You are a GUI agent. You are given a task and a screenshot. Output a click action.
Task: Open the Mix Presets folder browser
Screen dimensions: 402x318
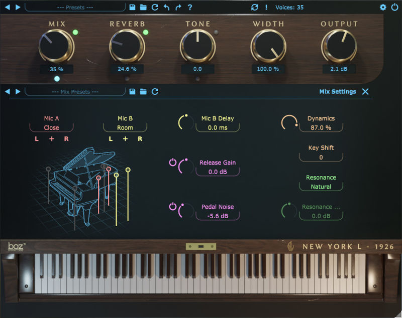[143, 92]
